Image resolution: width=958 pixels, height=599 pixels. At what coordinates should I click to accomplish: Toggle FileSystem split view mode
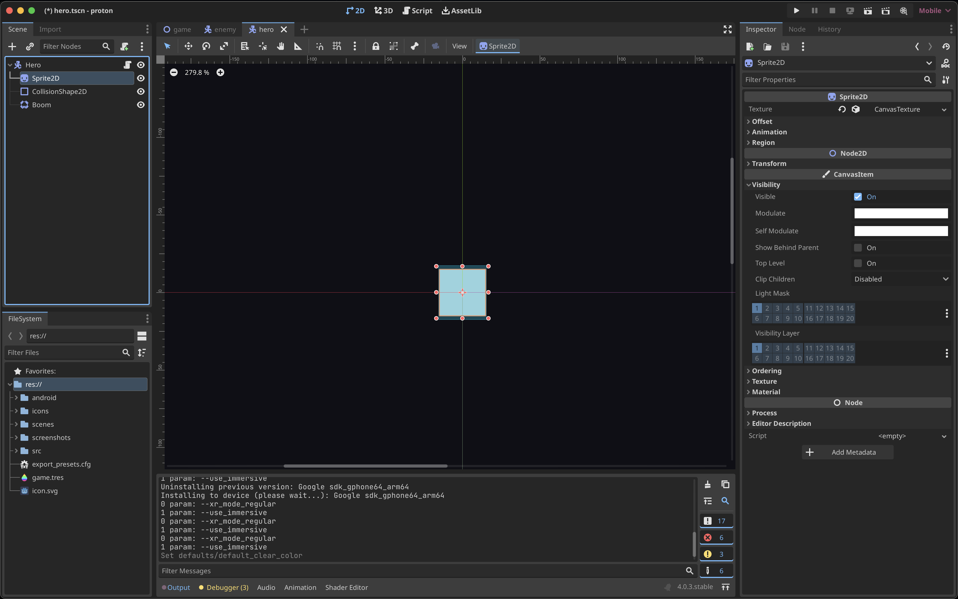point(142,336)
